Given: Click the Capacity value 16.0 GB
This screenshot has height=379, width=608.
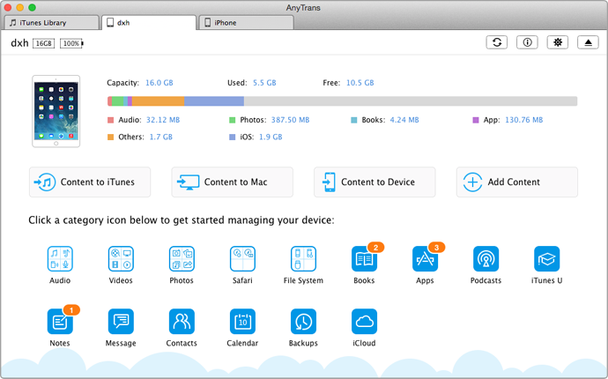Looking at the screenshot, I should tap(159, 83).
